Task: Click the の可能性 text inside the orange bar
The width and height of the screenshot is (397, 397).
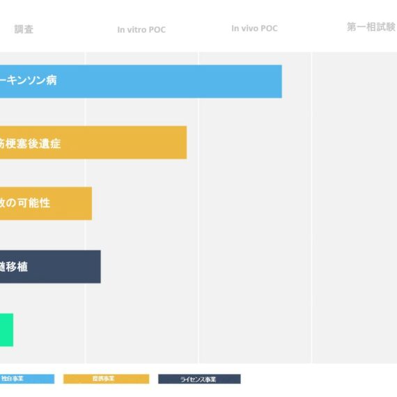Action: click(x=25, y=203)
